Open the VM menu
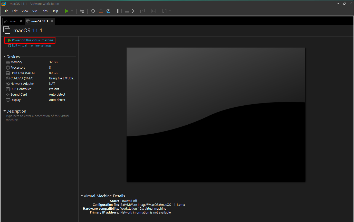The width and height of the screenshot is (354, 222). [x=35, y=11]
